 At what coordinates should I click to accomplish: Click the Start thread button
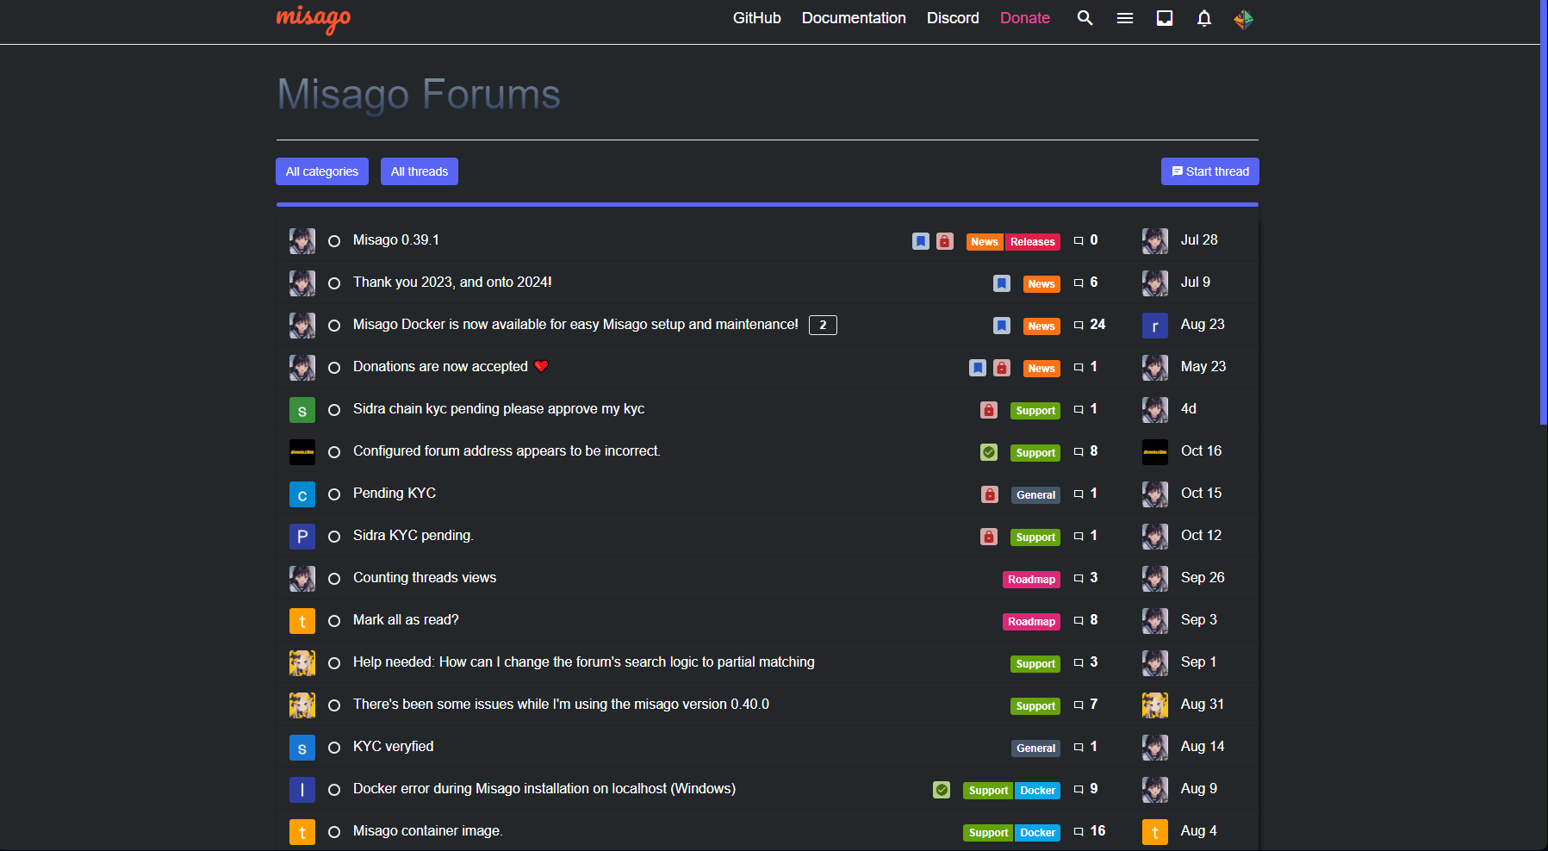point(1209,171)
